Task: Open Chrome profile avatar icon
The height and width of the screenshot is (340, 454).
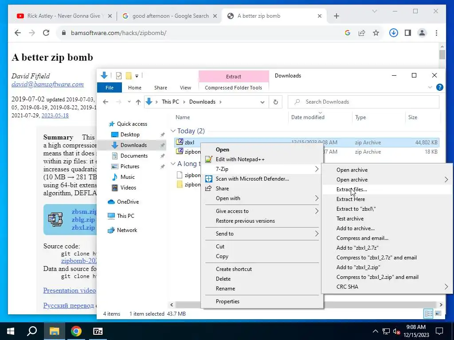Action: click(x=422, y=33)
